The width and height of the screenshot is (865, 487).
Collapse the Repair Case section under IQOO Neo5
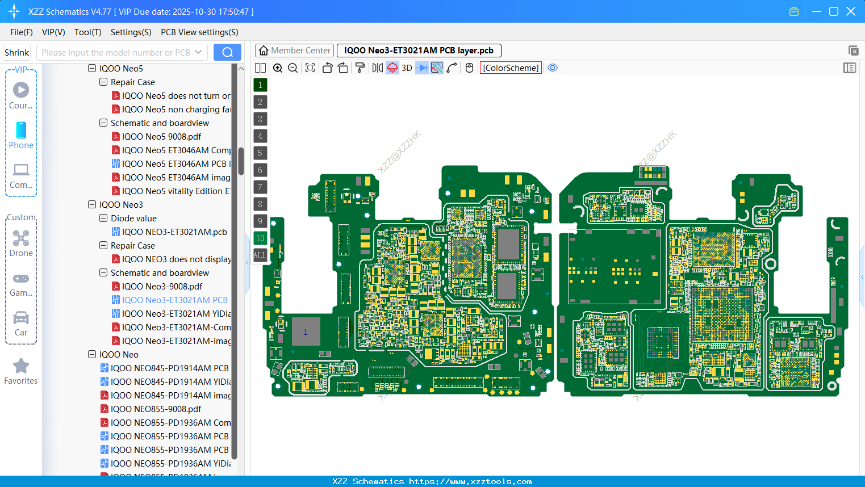pyautogui.click(x=103, y=82)
